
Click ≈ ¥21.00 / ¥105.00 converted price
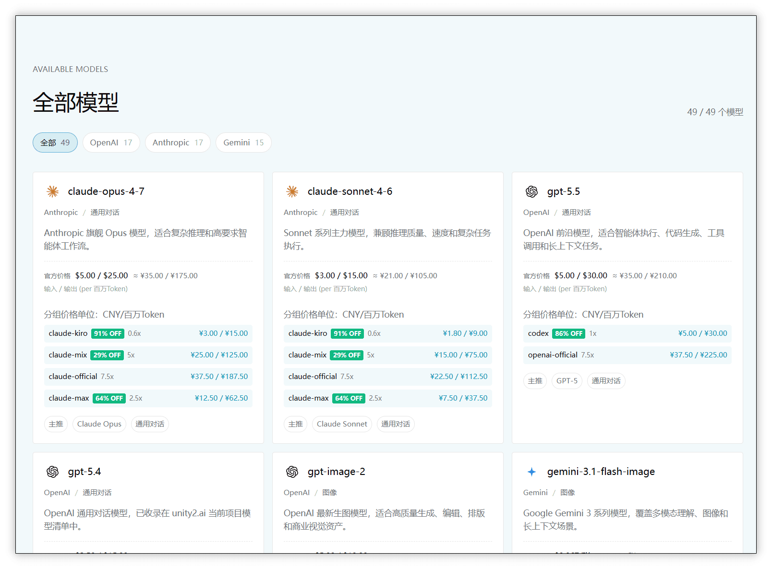pos(405,276)
